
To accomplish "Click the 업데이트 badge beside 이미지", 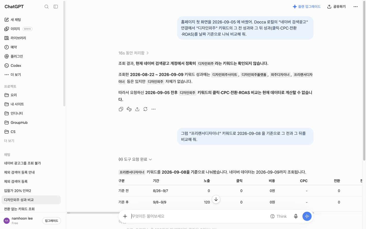I will point(27,29).
